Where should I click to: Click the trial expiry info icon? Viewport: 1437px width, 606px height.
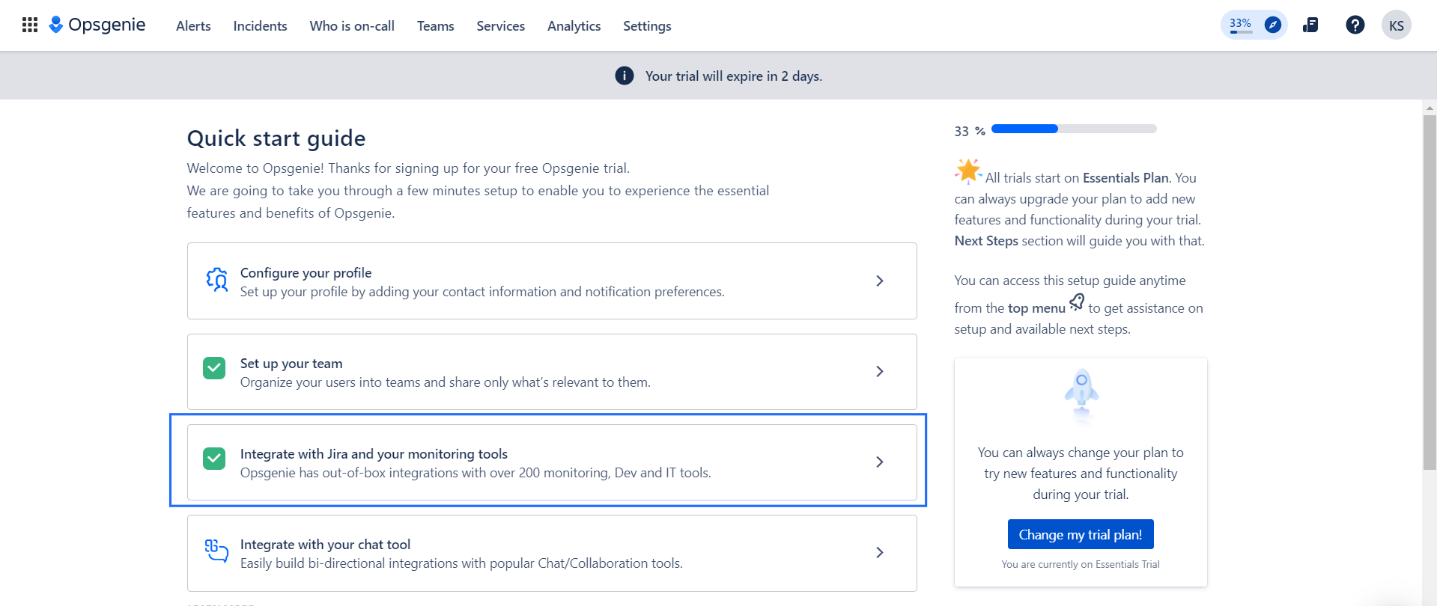click(624, 76)
